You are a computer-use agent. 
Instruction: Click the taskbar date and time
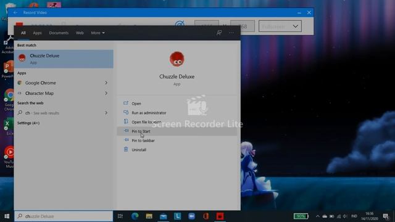coord(370,216)
